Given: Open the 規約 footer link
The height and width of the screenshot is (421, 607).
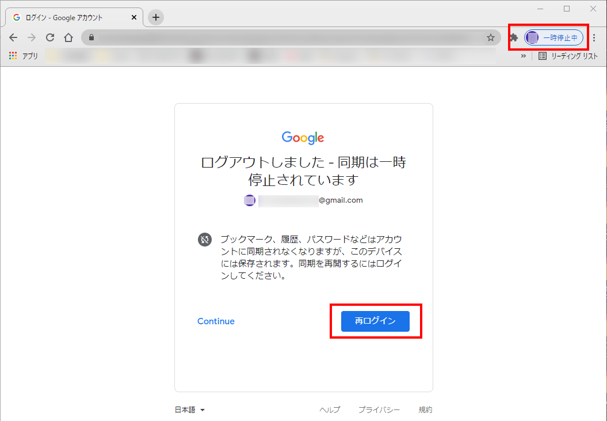Looking at the screenshot, I should [425, 409].
